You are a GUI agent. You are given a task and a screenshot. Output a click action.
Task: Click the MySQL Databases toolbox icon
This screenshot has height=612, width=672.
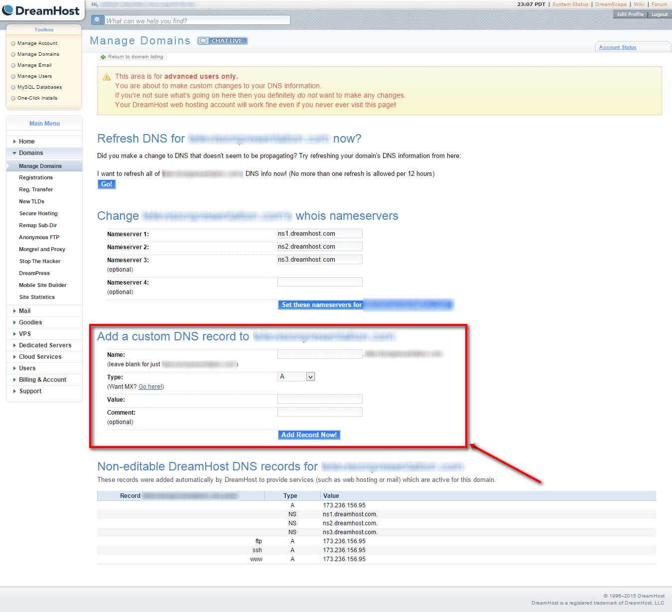point(12,87)
